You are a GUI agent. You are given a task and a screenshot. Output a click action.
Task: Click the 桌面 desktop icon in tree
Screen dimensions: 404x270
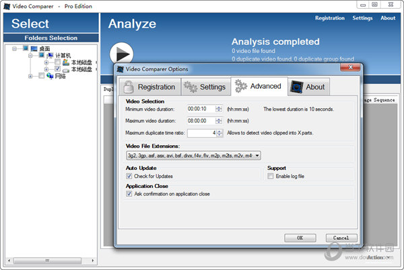[34, 48]
